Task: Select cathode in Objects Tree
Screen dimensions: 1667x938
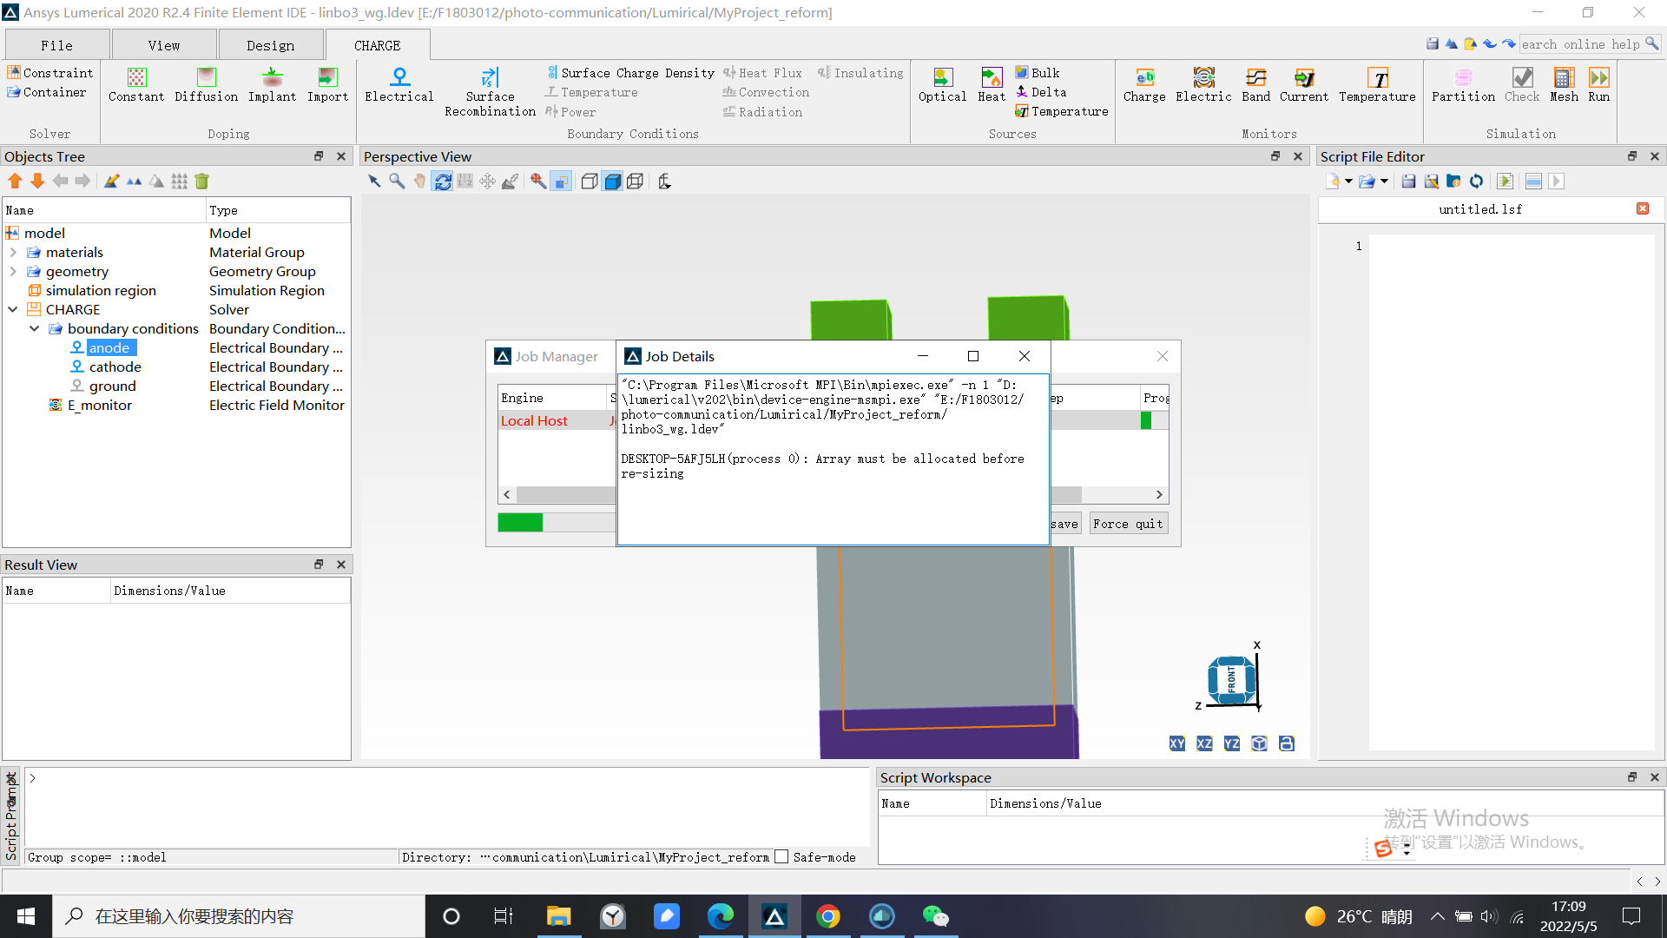Action: [x=115, y=367]
